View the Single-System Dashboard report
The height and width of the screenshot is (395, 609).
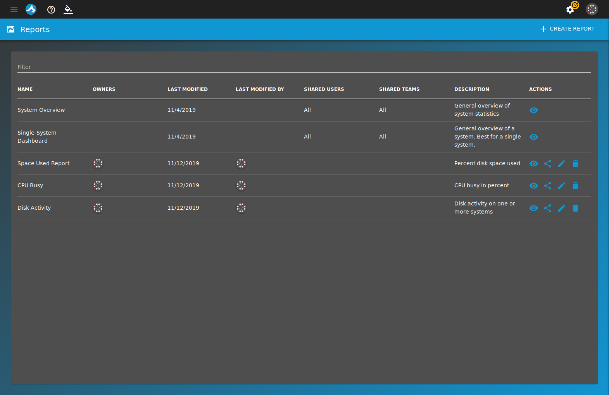[534, 137]
